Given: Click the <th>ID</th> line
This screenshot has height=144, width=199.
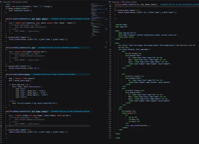Looking at the screenshot, I should [133, 117].
